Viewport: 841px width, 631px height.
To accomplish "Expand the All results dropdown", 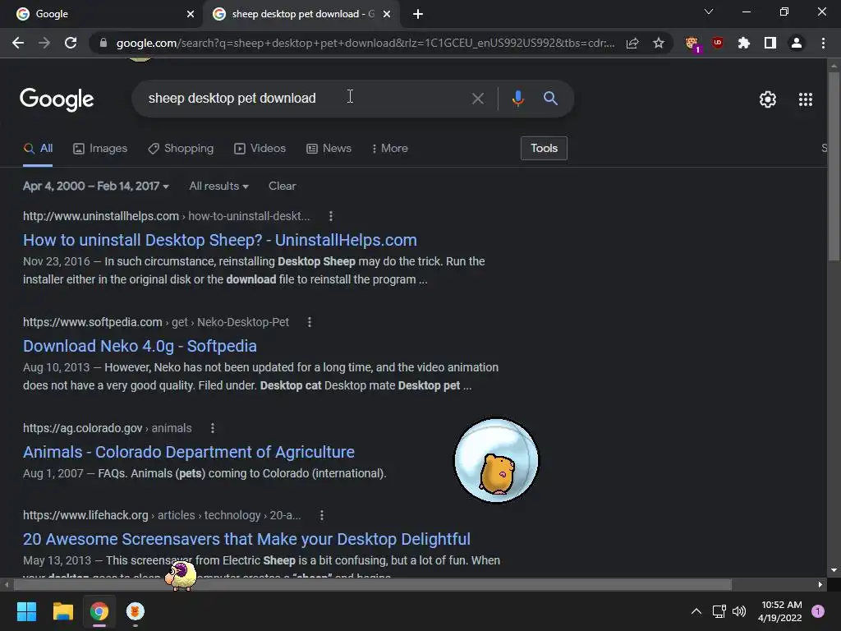I will 218,187.
